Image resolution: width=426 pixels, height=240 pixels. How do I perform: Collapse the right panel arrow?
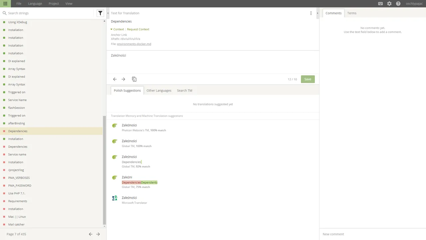click(x=318, y=13)
